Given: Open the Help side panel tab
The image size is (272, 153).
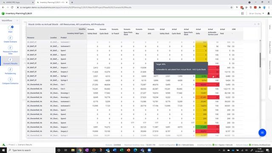Looking at the screenshot, I should tap(270, 88).
